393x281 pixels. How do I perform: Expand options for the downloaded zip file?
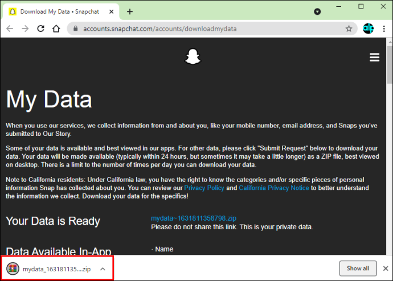coord(103,269)
